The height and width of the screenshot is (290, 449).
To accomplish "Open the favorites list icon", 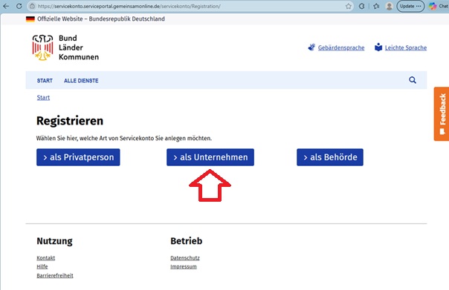I will [x=376, y=6].
